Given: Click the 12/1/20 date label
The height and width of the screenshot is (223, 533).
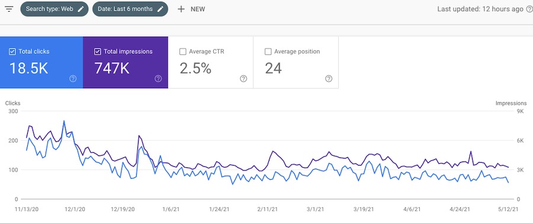Looking at the screenshot, I should 75,209.
